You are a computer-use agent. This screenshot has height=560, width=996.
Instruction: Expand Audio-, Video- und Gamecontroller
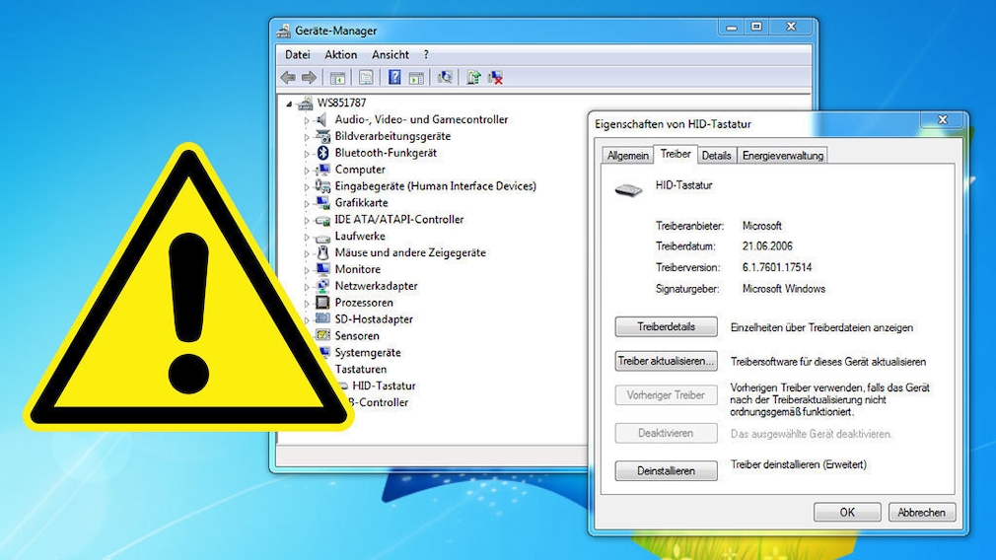click(306, 120)
